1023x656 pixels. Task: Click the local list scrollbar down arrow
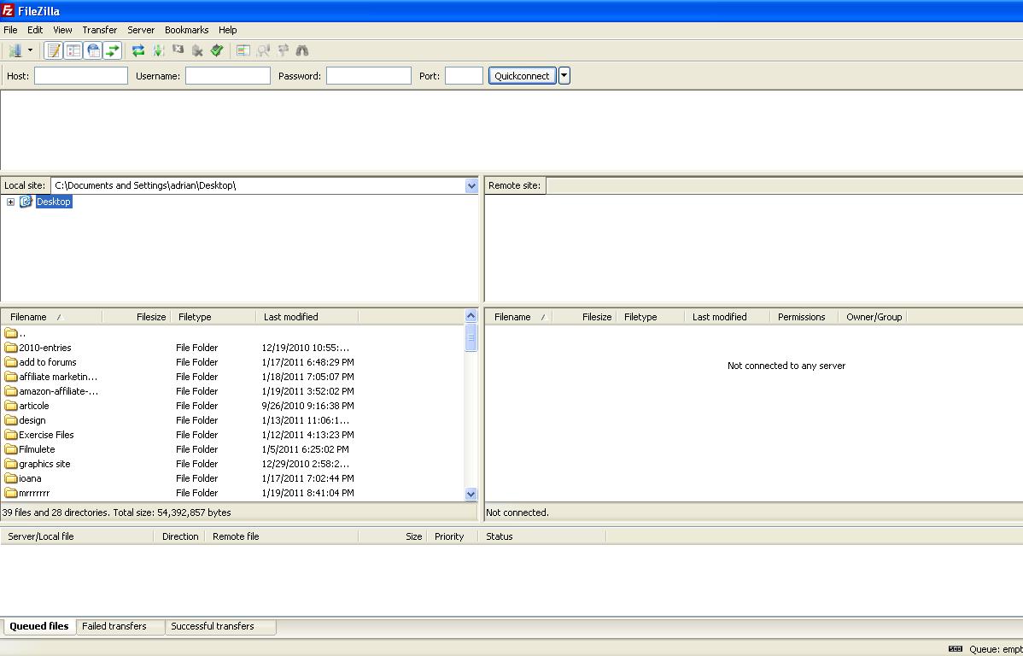[x=471, y=494]
